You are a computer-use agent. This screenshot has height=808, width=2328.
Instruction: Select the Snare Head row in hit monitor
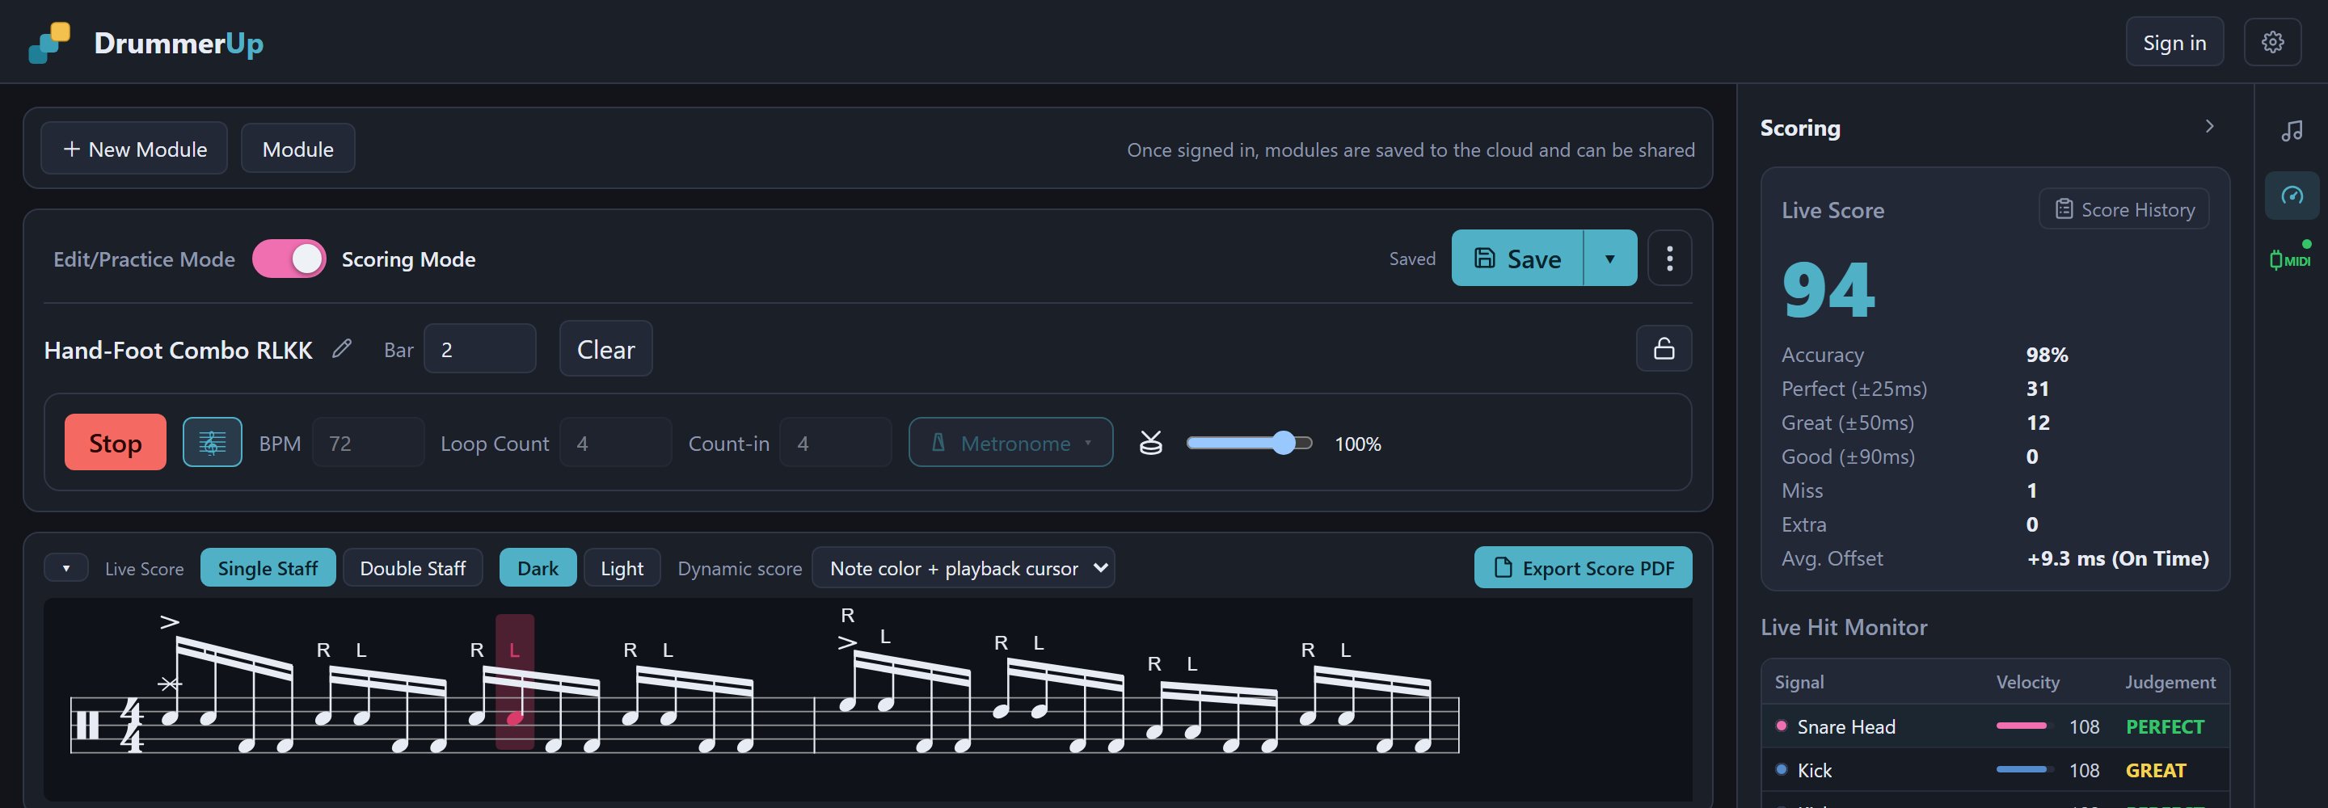point(1994,726)
